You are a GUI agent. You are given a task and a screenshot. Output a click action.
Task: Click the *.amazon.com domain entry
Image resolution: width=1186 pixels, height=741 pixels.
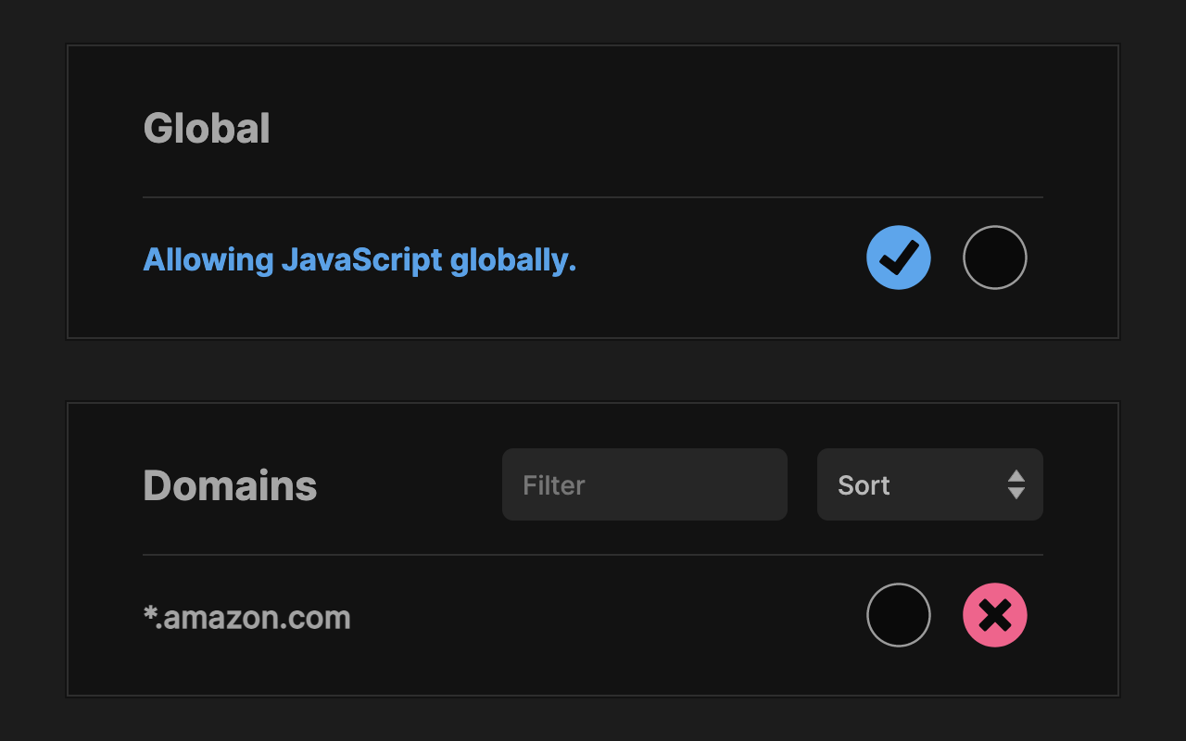click(x=246, y=615)
